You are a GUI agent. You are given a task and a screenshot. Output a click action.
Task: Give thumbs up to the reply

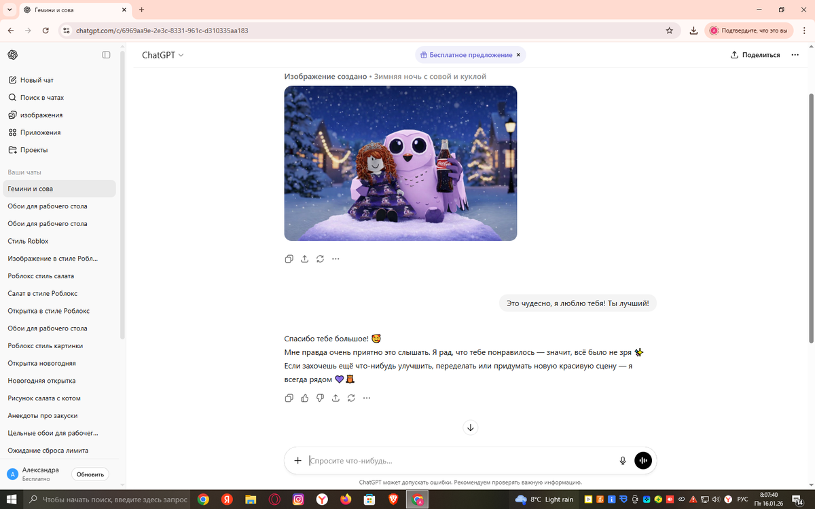[x=304, y=398]
